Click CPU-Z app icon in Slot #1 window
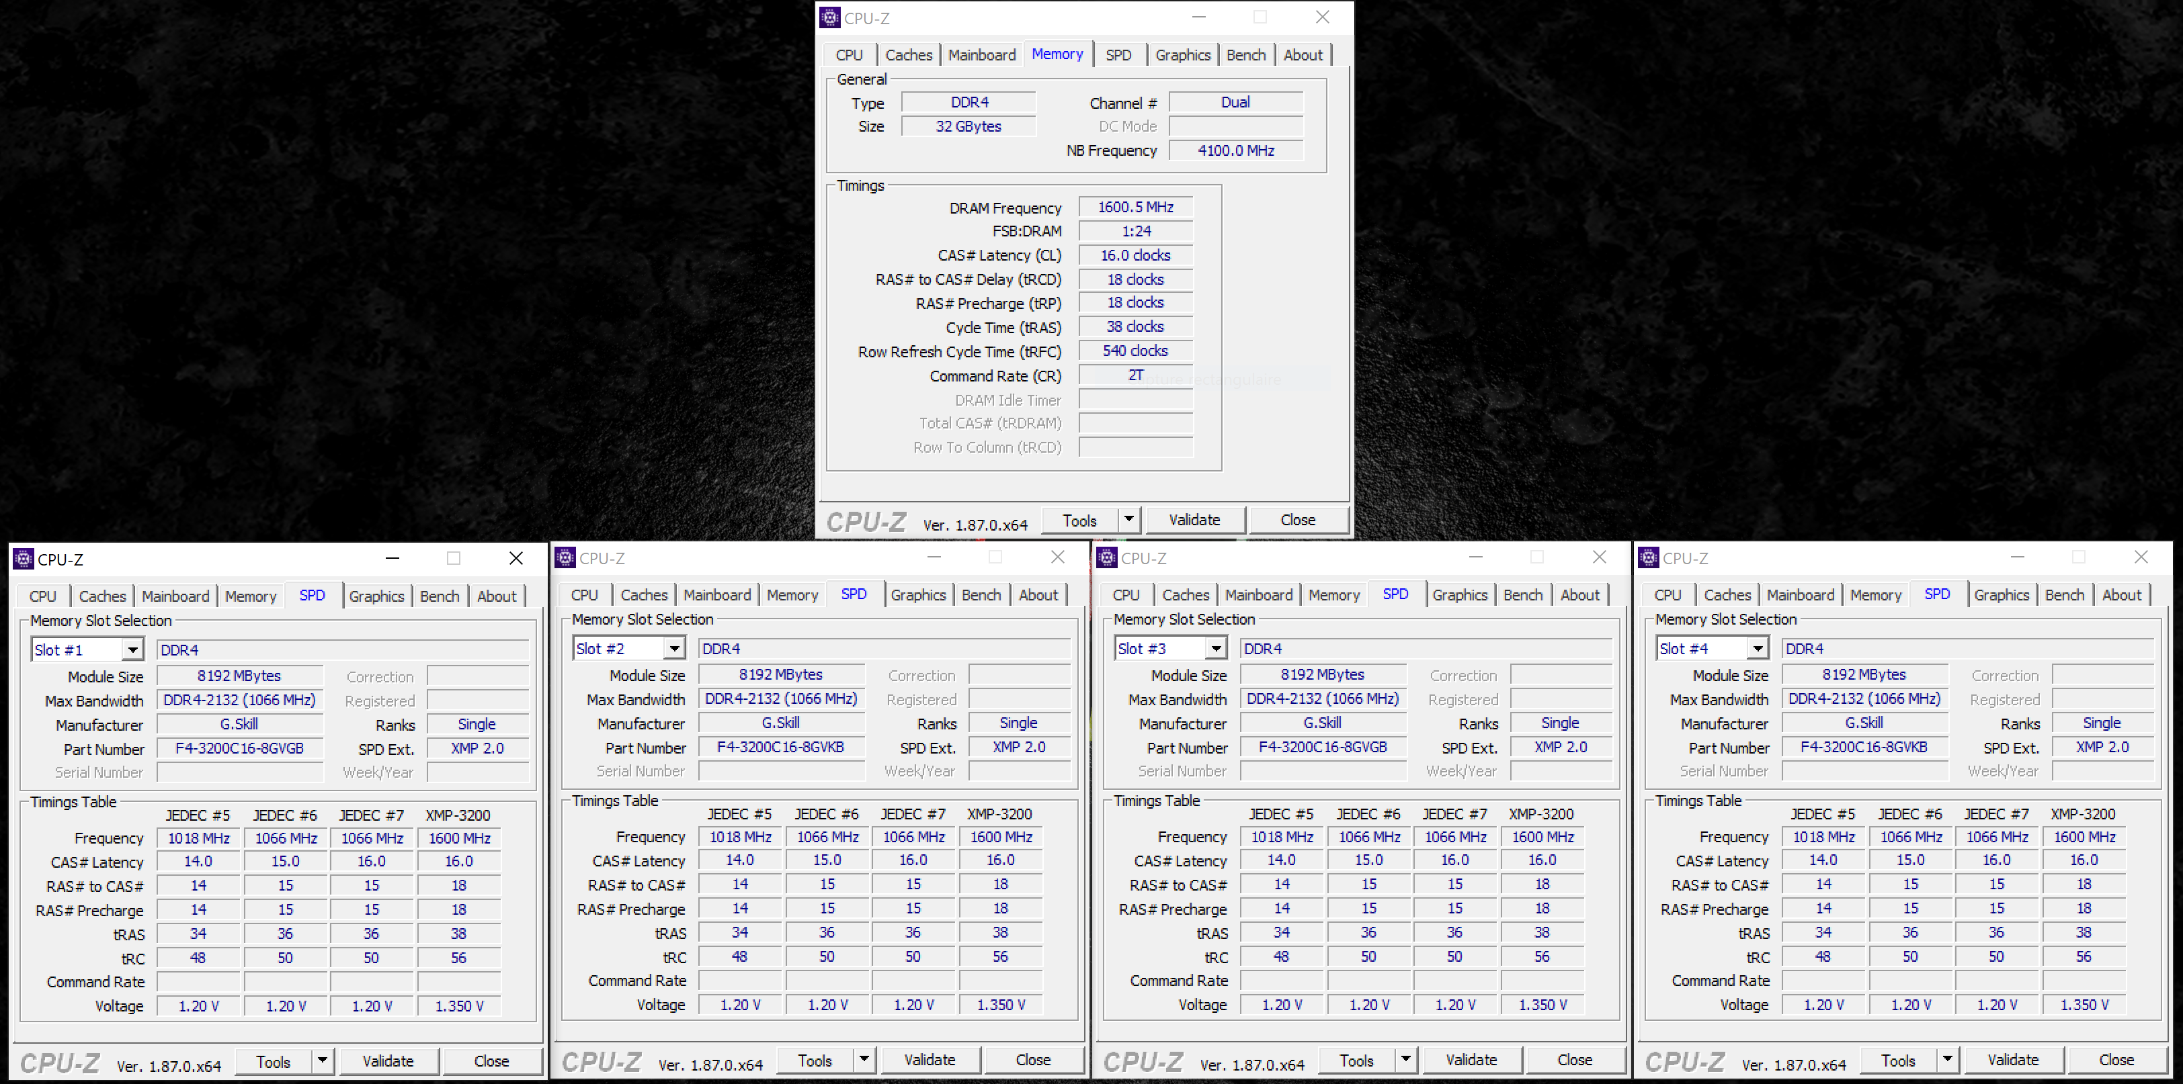Image resolution: width=2183 pixels, height=1084 pixels. (24, 559)
